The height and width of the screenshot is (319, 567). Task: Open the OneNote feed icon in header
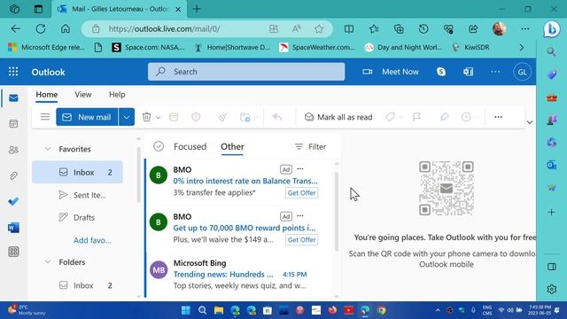coord(469,72)
